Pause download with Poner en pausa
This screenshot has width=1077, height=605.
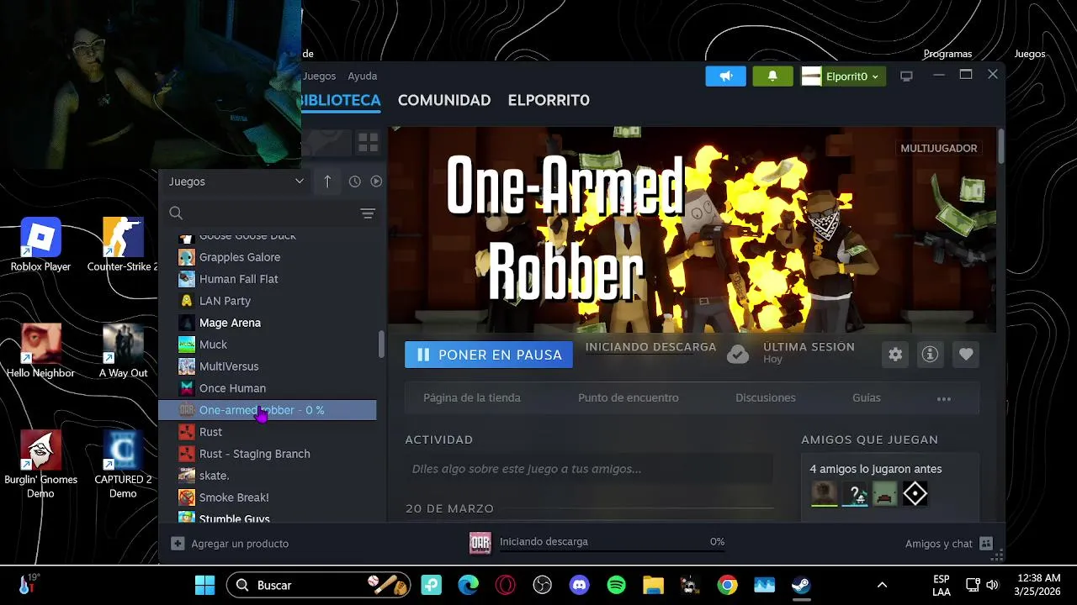[489, 355]
